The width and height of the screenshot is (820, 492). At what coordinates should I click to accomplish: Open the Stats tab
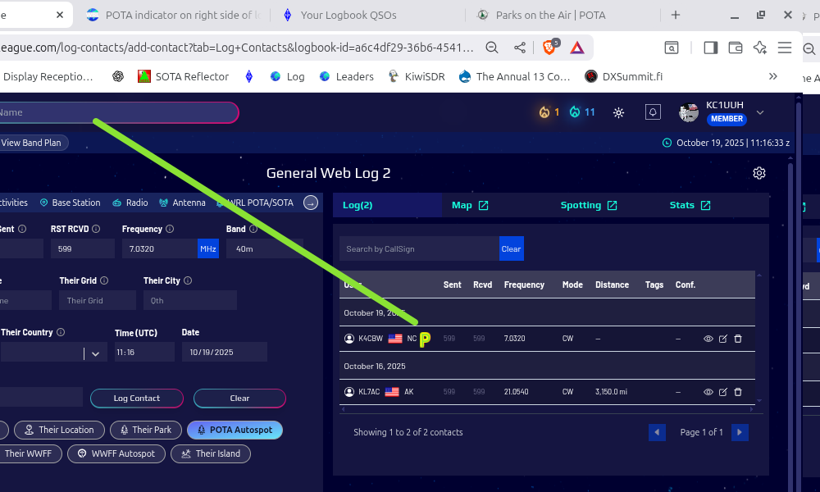click(x=690, y=205)
